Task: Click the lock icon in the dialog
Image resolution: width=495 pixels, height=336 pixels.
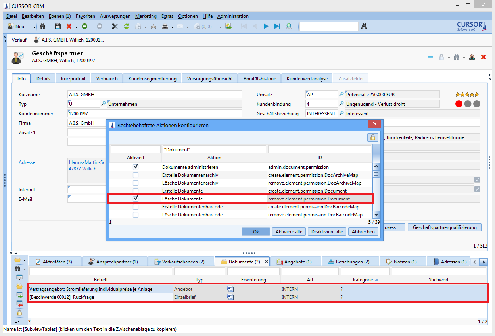Action: point(372,137)
